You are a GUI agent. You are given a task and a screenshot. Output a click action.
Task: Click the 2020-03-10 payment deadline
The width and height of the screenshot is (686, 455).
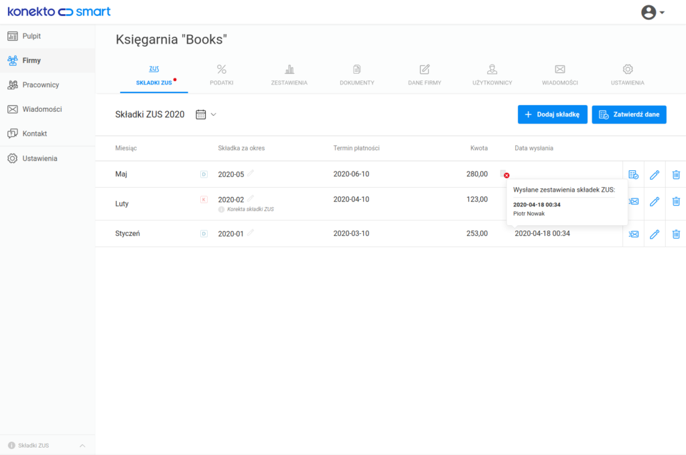coord(351,234)
